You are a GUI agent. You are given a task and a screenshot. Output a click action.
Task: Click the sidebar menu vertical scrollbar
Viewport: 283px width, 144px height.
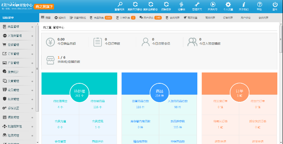37,69
